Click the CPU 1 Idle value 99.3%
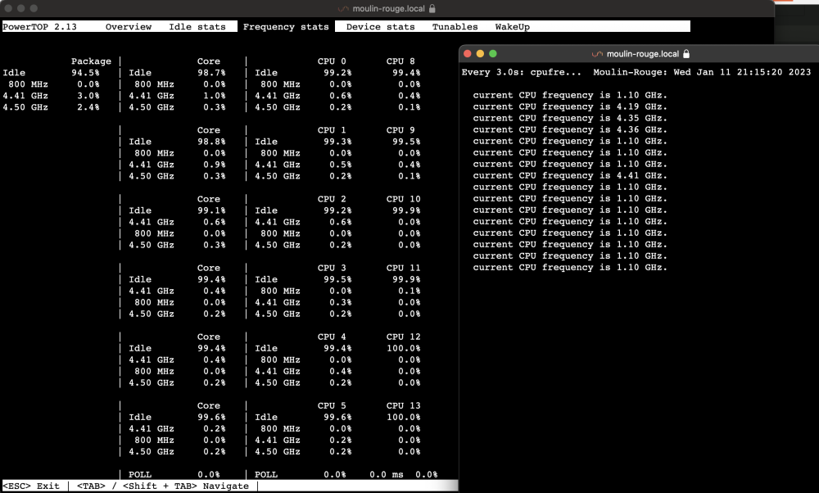 [x=337, y=142]
